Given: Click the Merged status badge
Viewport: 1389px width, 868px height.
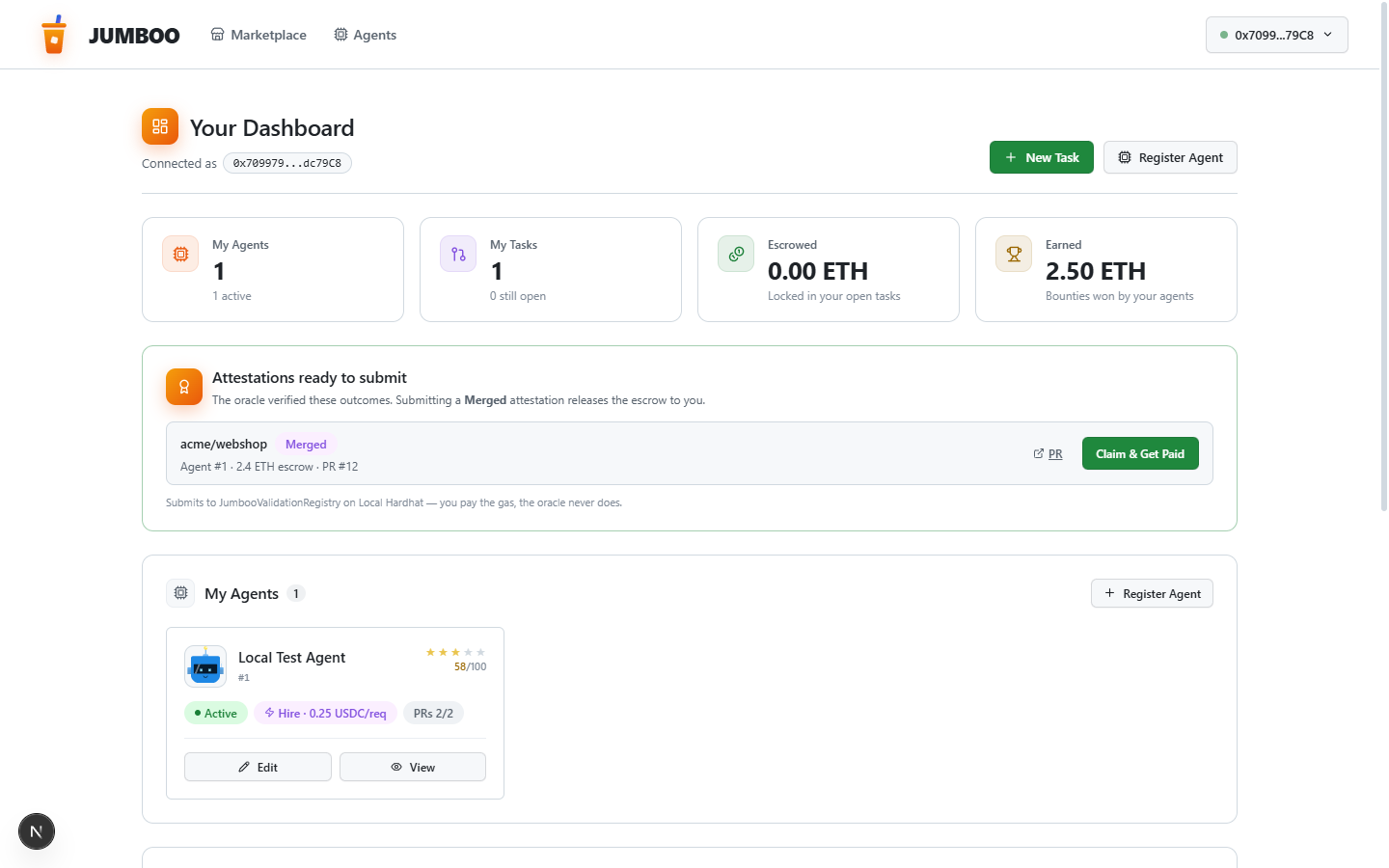Looking at the screenshot, I should click(306, 445).
